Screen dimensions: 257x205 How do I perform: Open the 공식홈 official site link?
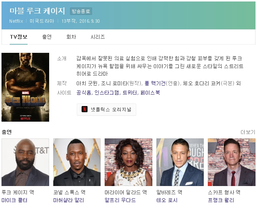[x=84, y=93]
